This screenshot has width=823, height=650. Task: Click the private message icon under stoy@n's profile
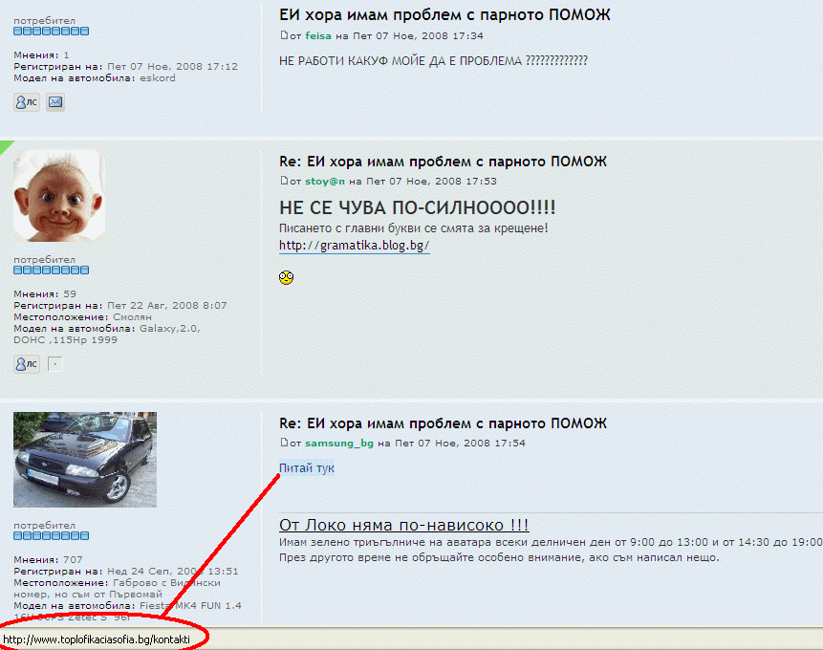pos(27,363)
